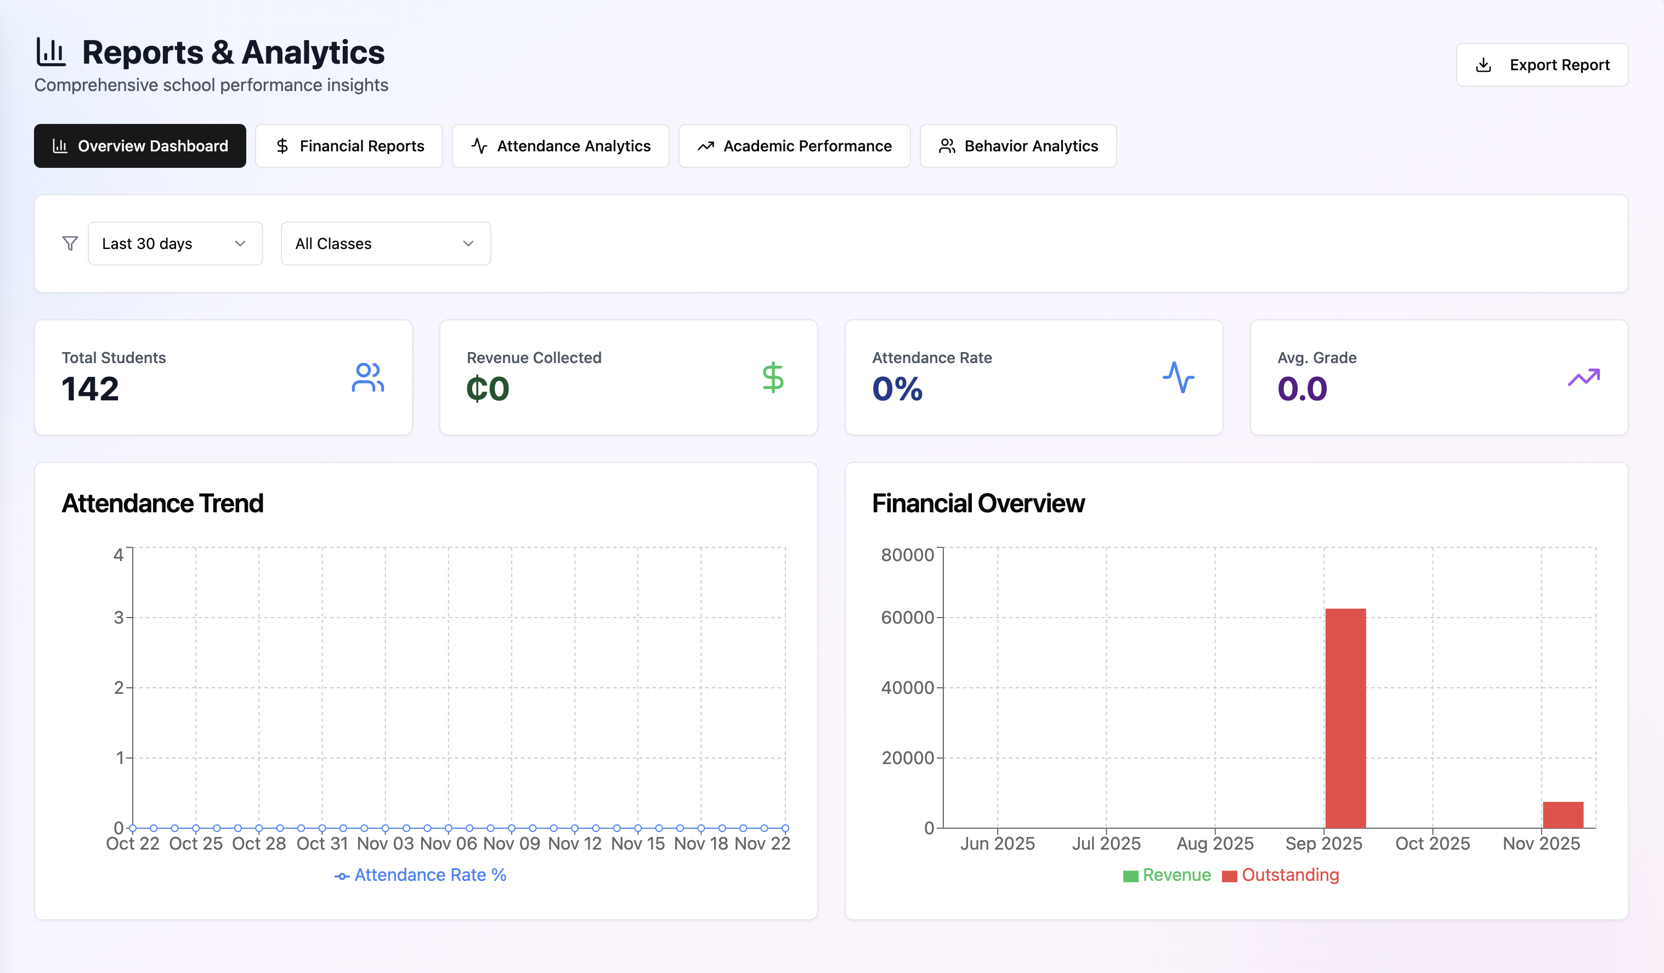Expand the All Classes dropdown
This screenshot has height=973, width=1664.
coord(385,244)
